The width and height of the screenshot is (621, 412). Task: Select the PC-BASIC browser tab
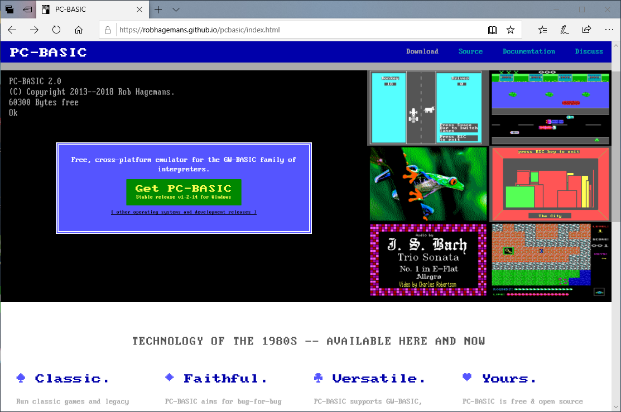92,9
